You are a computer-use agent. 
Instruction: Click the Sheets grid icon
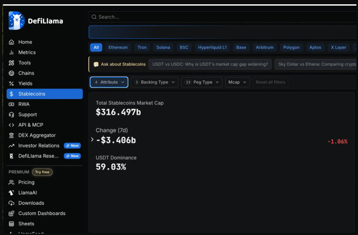(x=11, y=224)
